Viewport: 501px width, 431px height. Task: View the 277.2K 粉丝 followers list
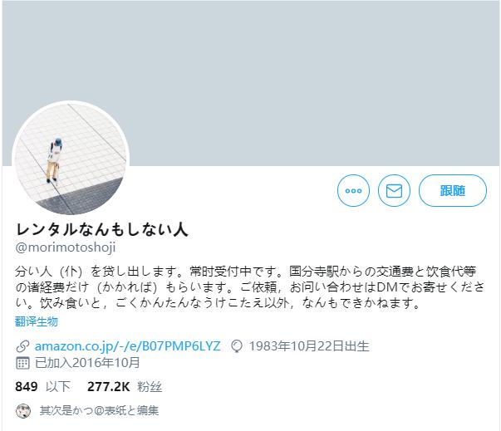pos(125,387)
